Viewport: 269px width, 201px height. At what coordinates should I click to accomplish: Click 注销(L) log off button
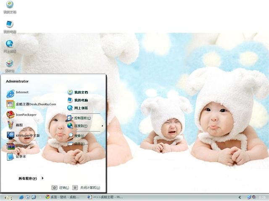(60, 188)
